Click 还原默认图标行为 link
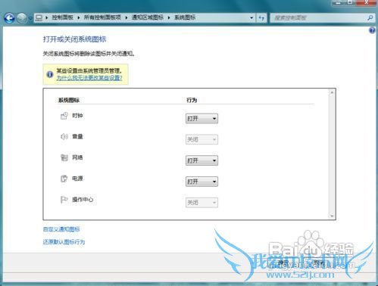Image resolution: width=378 pixels, height=286 pixels. point(64,242)
